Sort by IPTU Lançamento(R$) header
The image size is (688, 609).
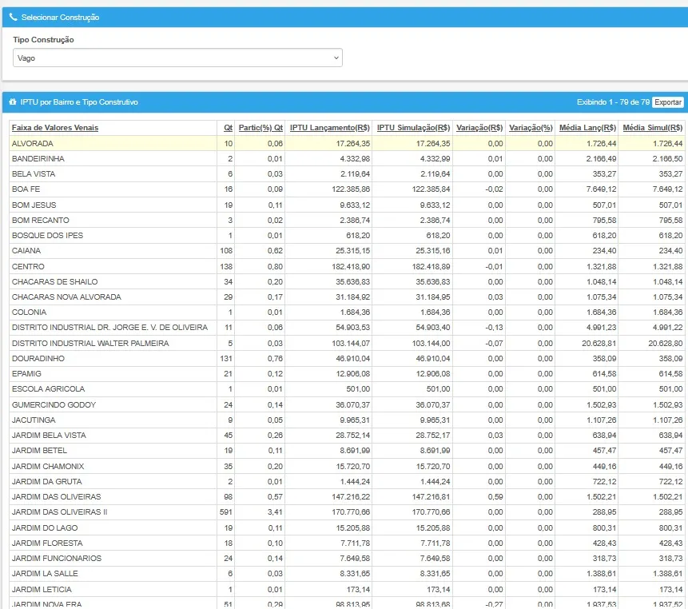329,128
